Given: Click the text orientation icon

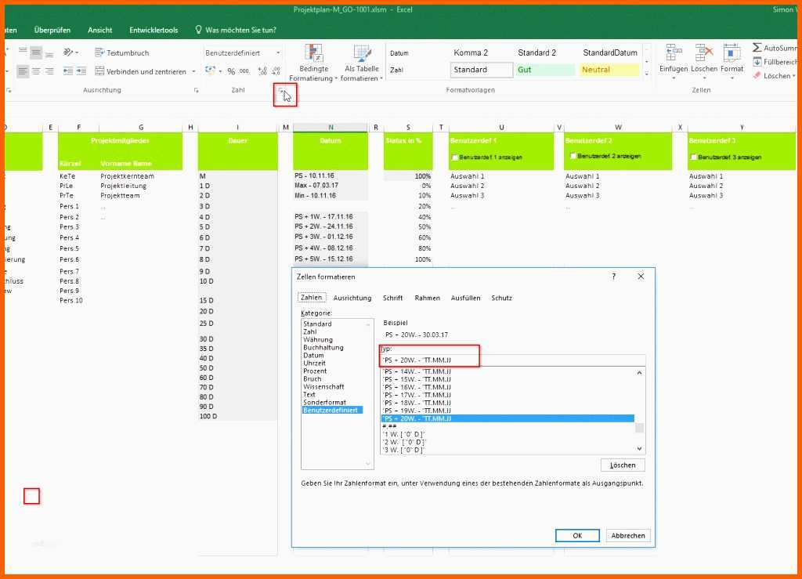Looking at the screenshot, I should (x=68, y=52).
